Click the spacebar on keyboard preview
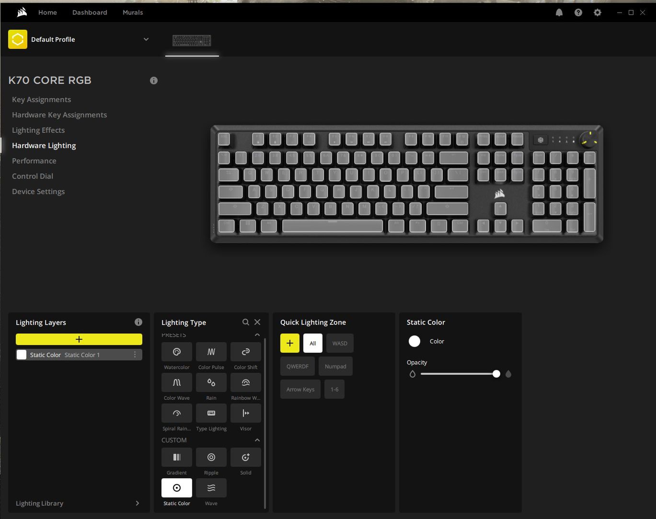The width and height of the screenshot is (656, 519). pyautogui.click(x=333, y=226)
